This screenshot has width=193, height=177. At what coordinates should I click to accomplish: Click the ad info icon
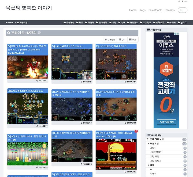coord(176,34)
